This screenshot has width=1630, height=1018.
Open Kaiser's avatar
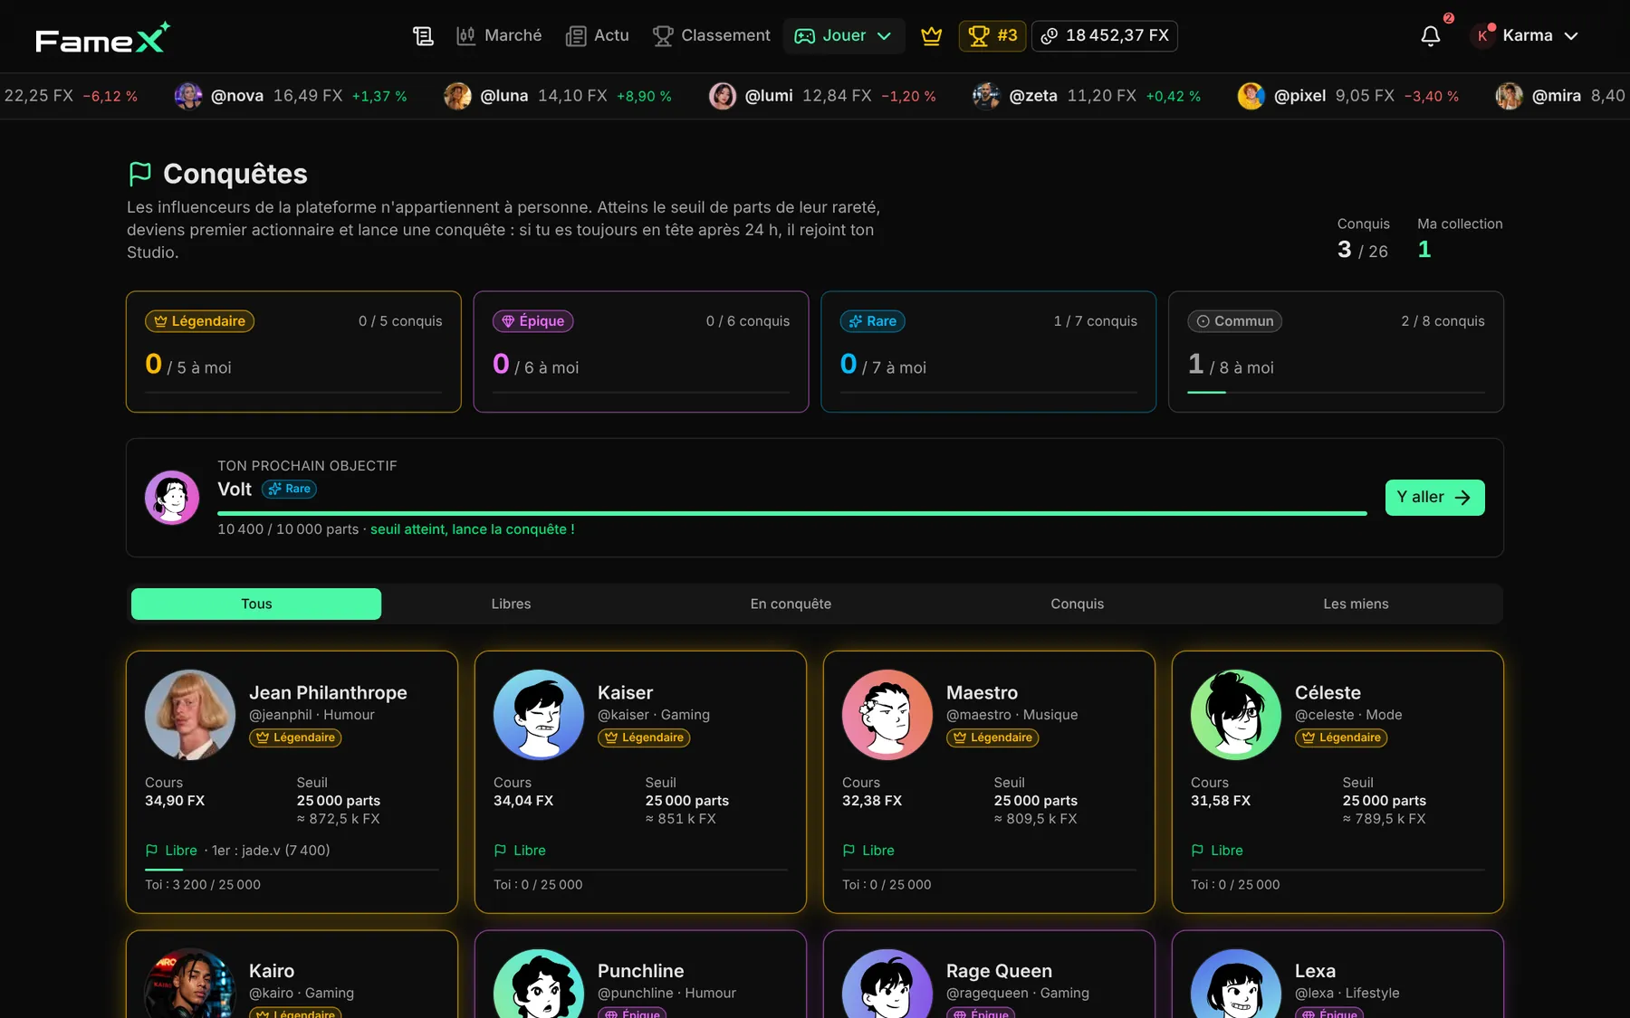539,715
